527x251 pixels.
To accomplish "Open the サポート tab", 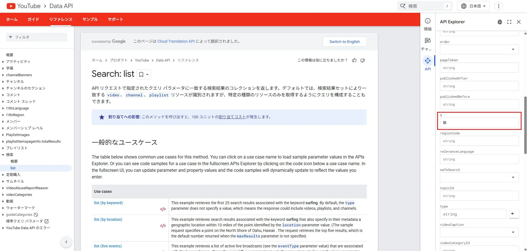I will [x=116, y=19].
